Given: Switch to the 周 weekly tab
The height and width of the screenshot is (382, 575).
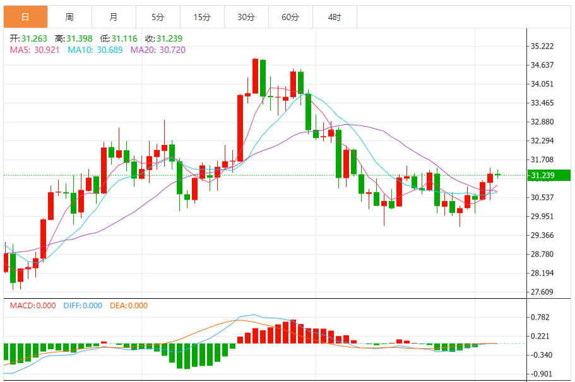Looking at the screenshot, I should pyautogui.click(x=69, y=17).
